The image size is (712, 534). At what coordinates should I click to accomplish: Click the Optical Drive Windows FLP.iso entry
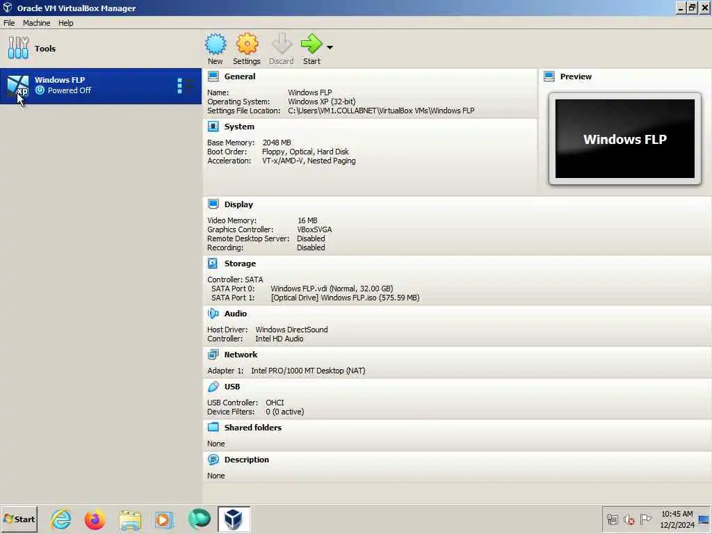tap(345, 298)
